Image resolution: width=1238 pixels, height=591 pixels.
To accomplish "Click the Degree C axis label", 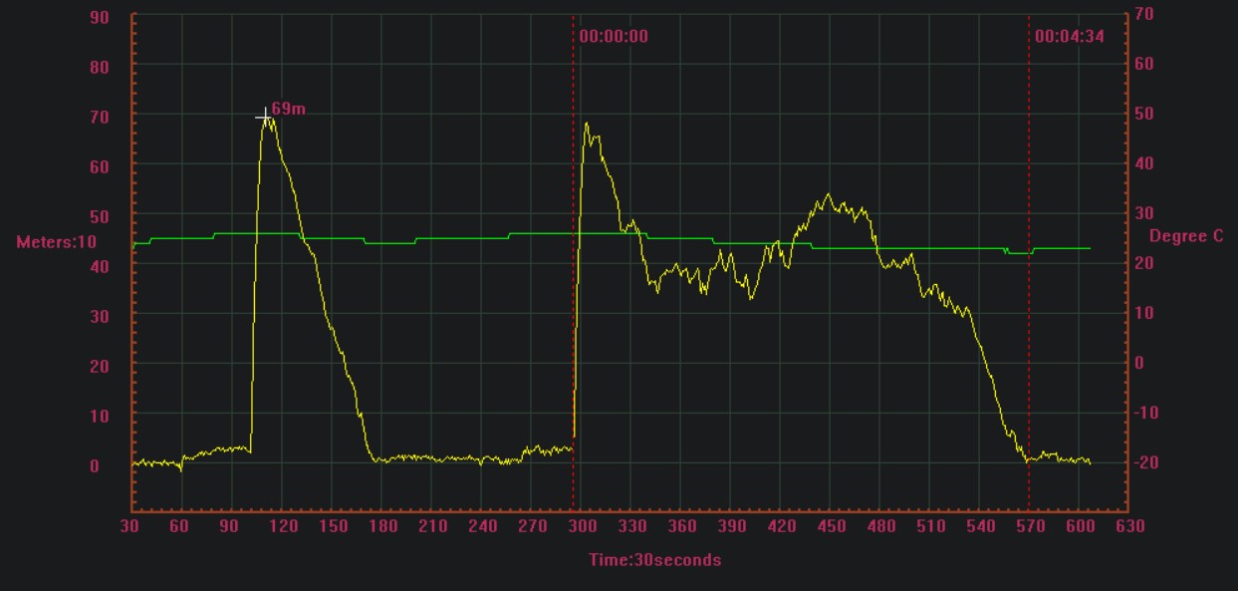I will tap(1186, 236).
